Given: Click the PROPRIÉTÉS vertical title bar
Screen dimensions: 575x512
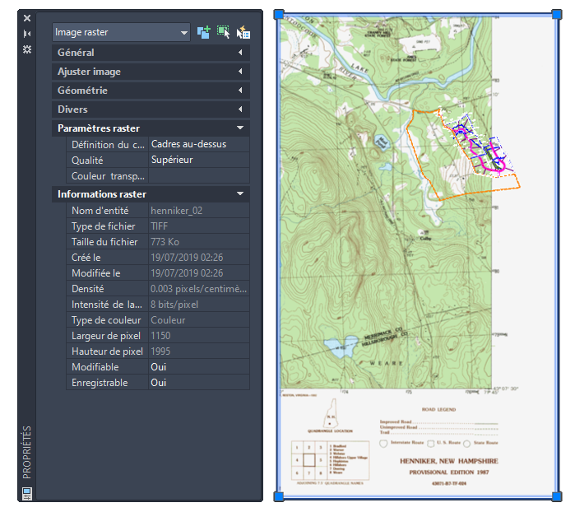Looking at the screenshot, I should [x=27, y=452].
